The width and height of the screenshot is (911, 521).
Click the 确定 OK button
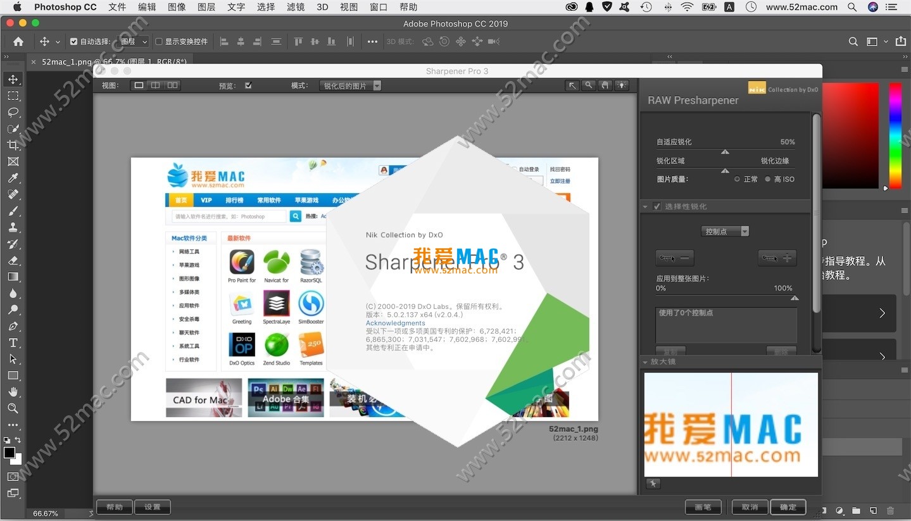[x=788, y=507]
